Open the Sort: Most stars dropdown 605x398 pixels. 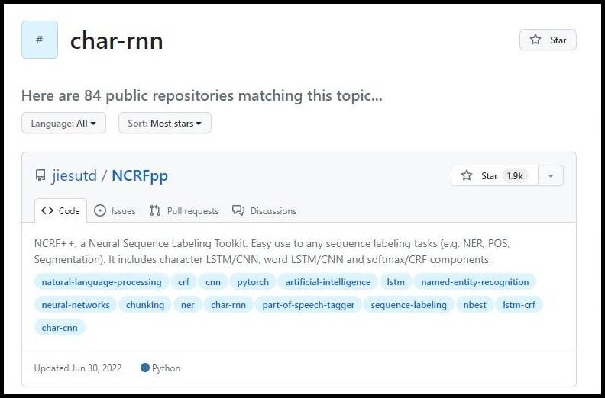165,124
